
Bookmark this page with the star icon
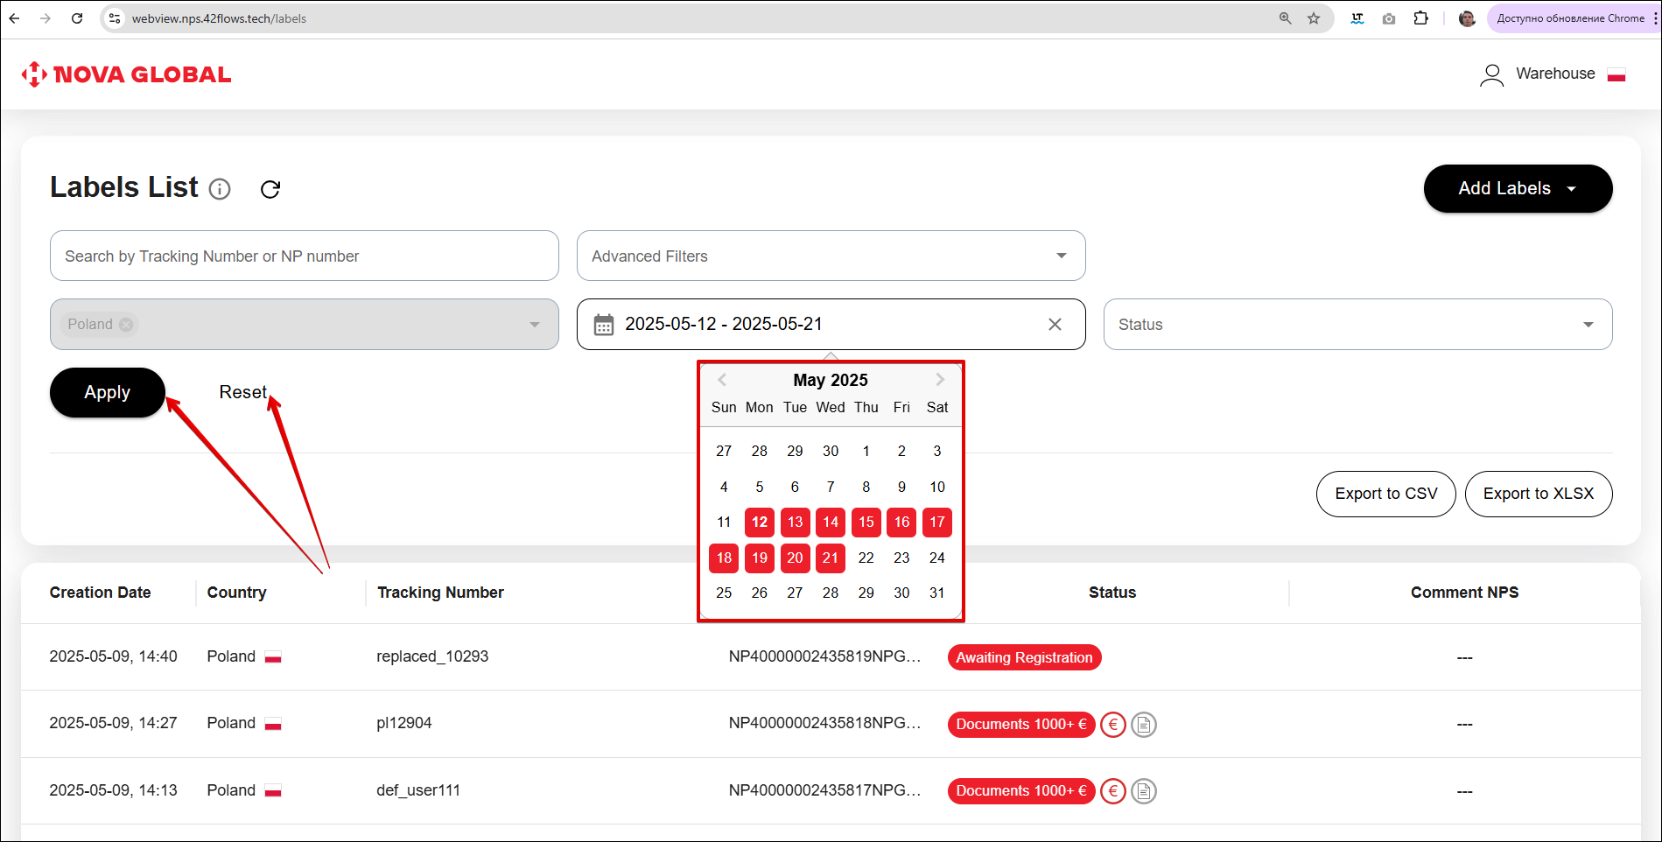click(1314, 18)
